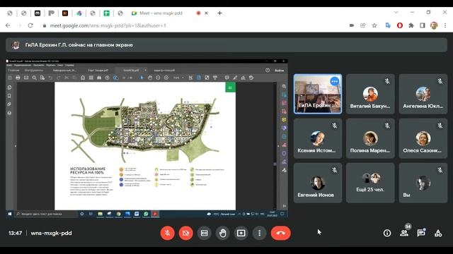Screen dimensions: 453x254
Task: Toggle the Chrome side panel
Action: click(423, 25)
